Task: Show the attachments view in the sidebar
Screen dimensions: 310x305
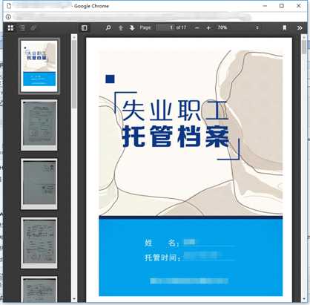Action: pyautogui.click(x=33, y=28)
